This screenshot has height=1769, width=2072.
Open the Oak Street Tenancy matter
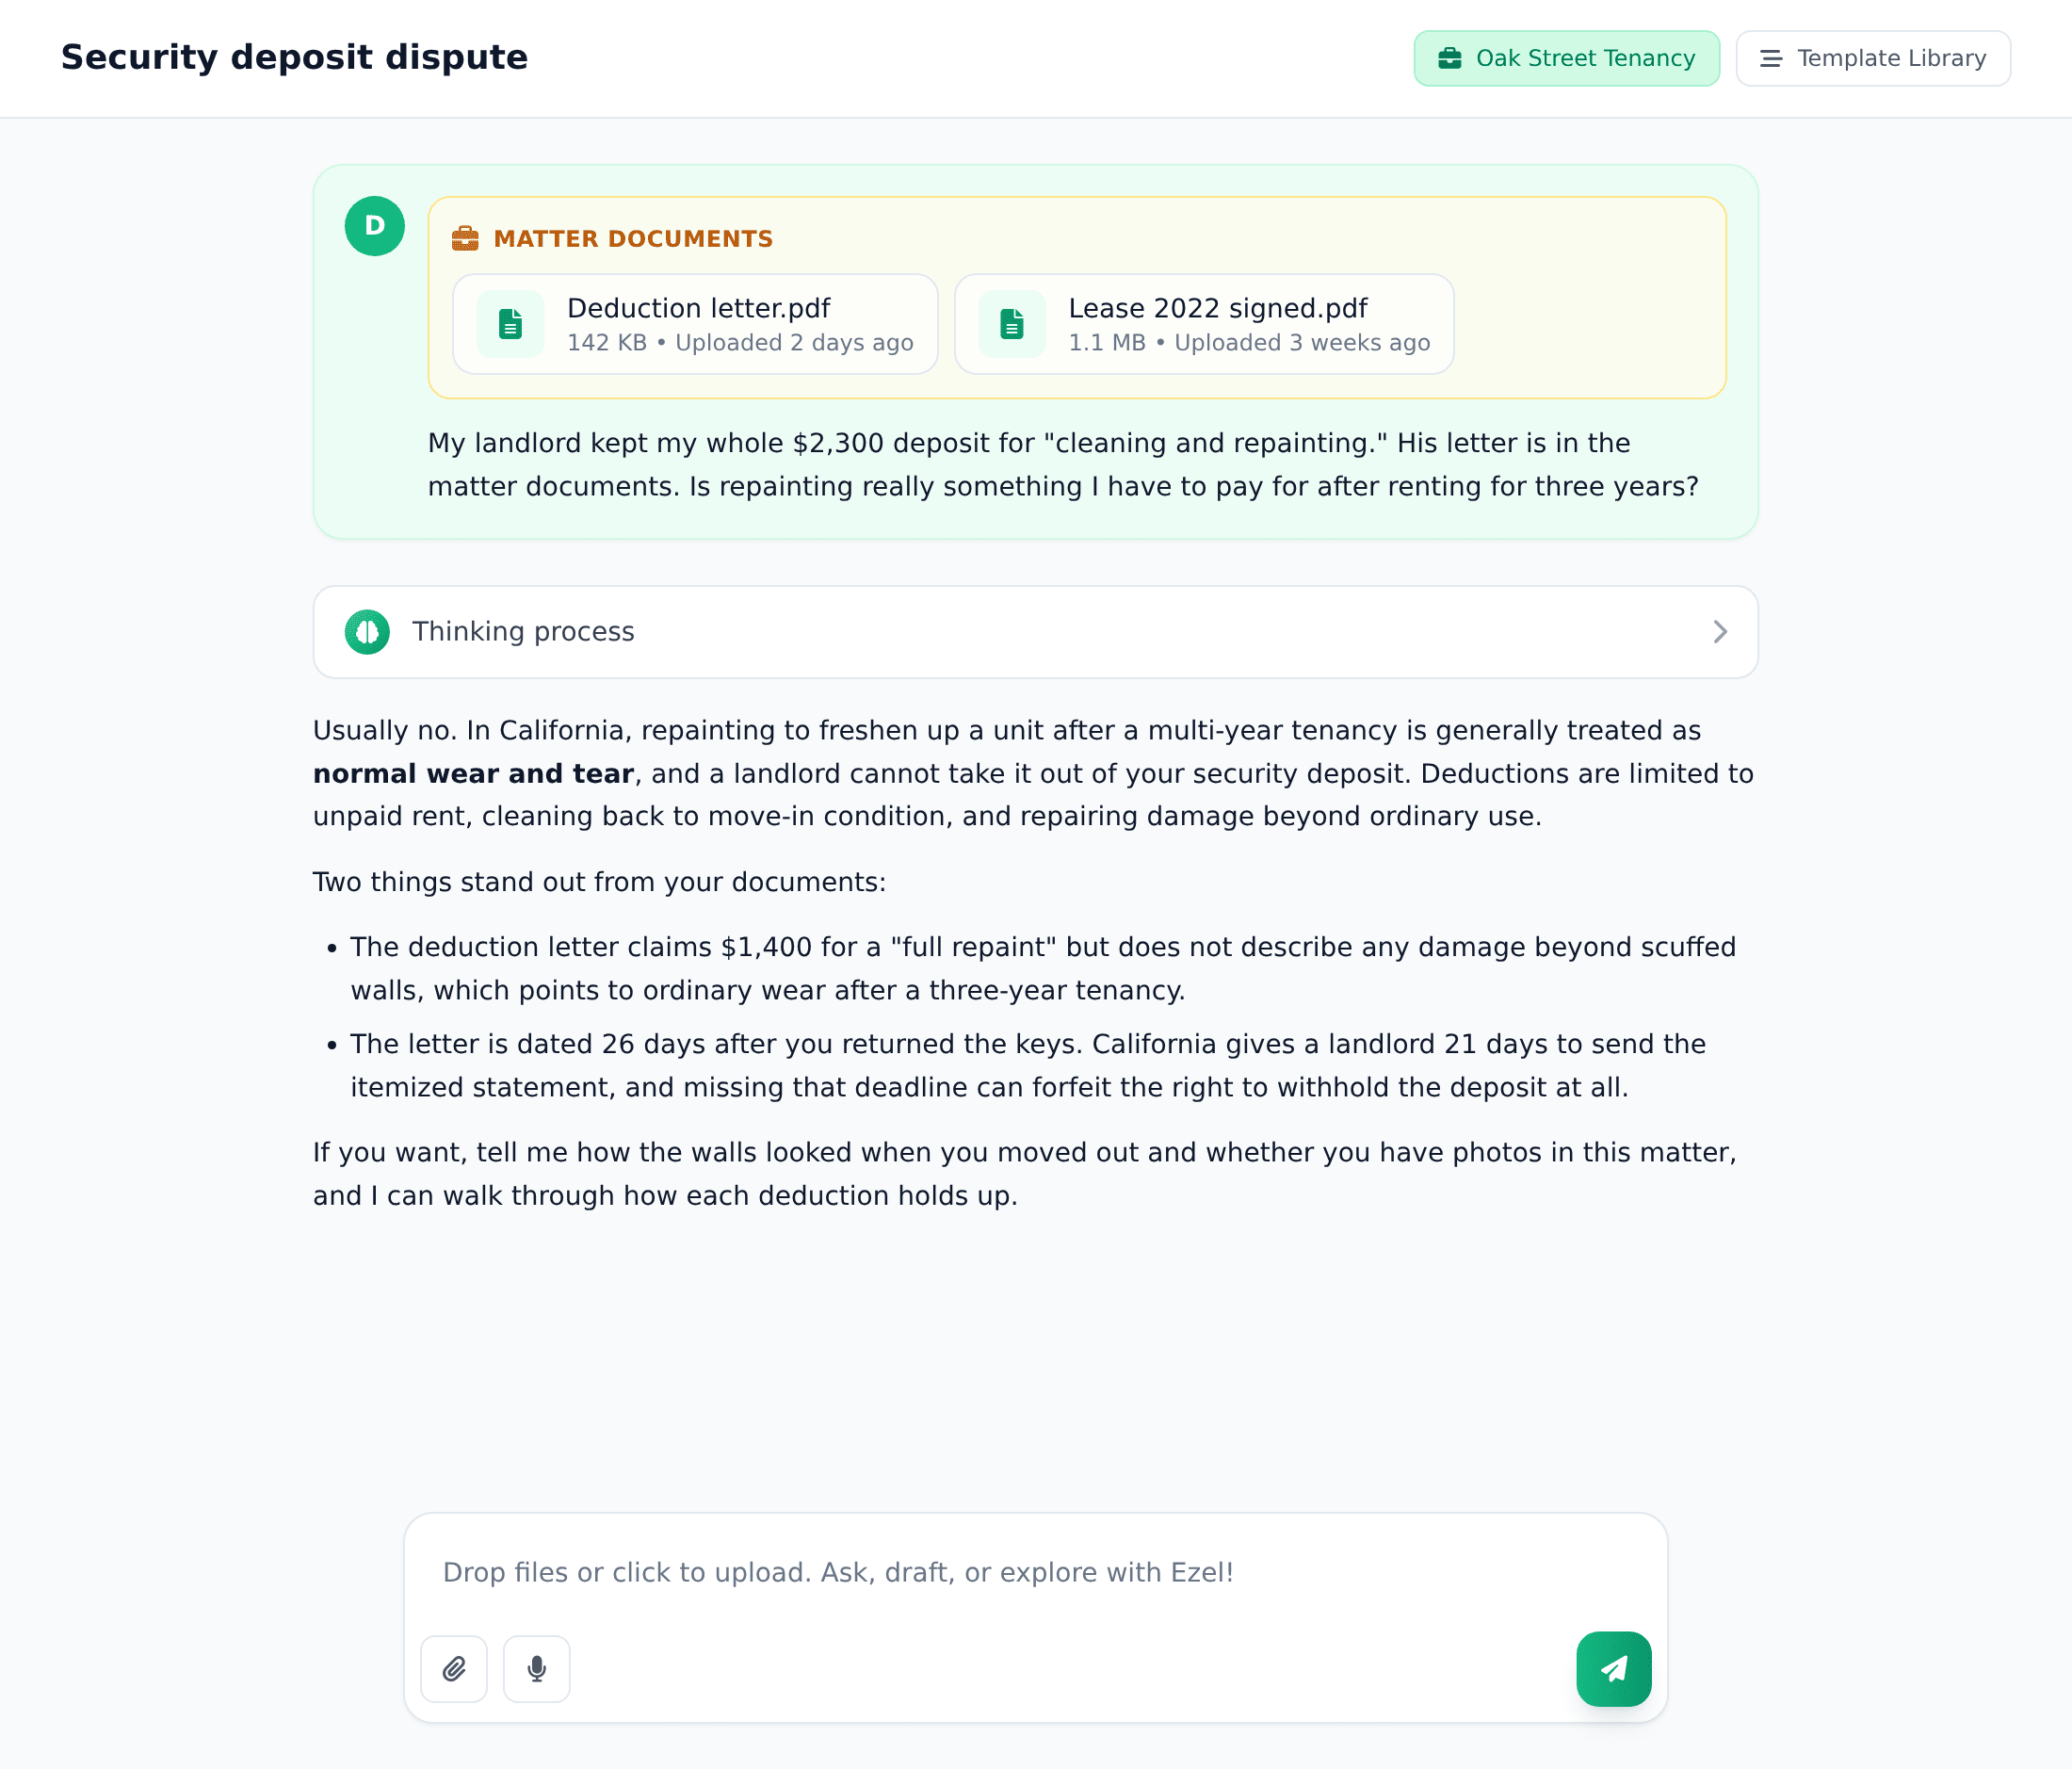click(x=1567, y=58)
